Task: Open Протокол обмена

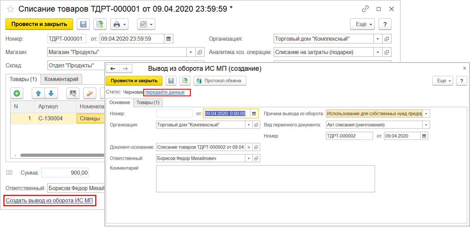Action: 220,81
